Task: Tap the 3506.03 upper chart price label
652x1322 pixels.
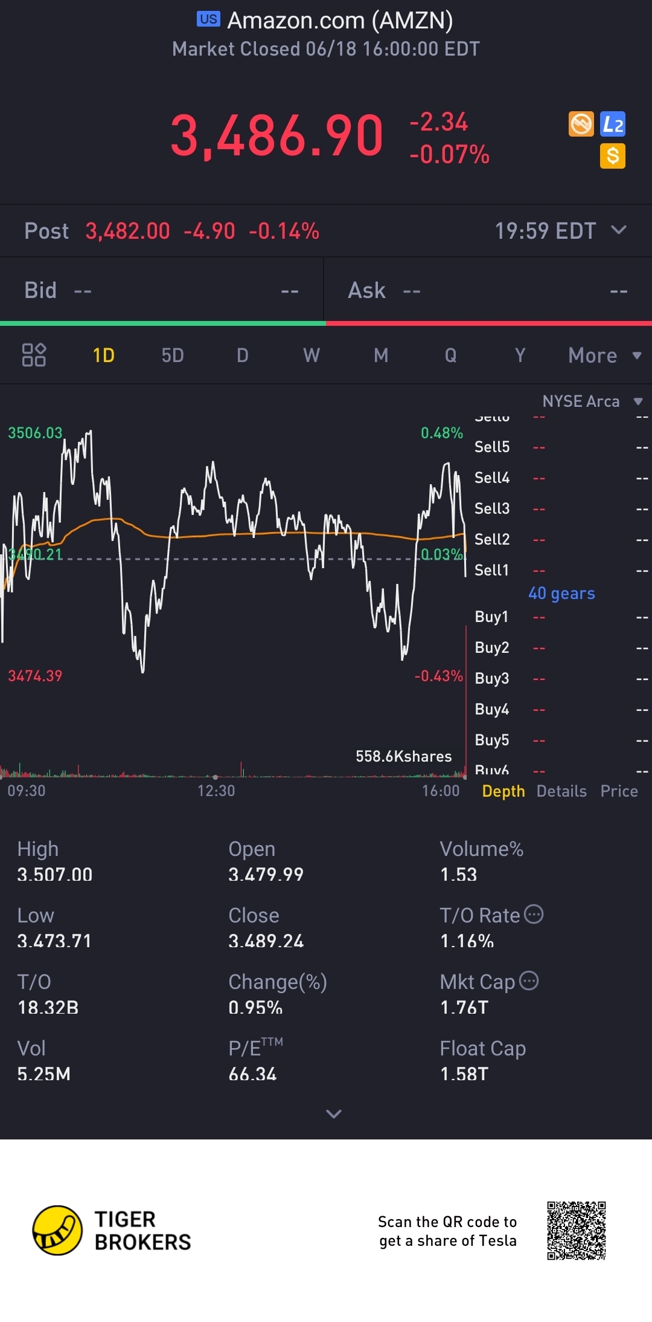Action: 35,433
